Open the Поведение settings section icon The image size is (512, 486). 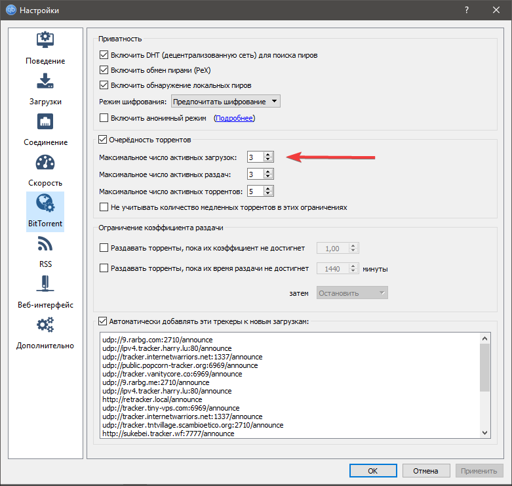tap(45, 41)
